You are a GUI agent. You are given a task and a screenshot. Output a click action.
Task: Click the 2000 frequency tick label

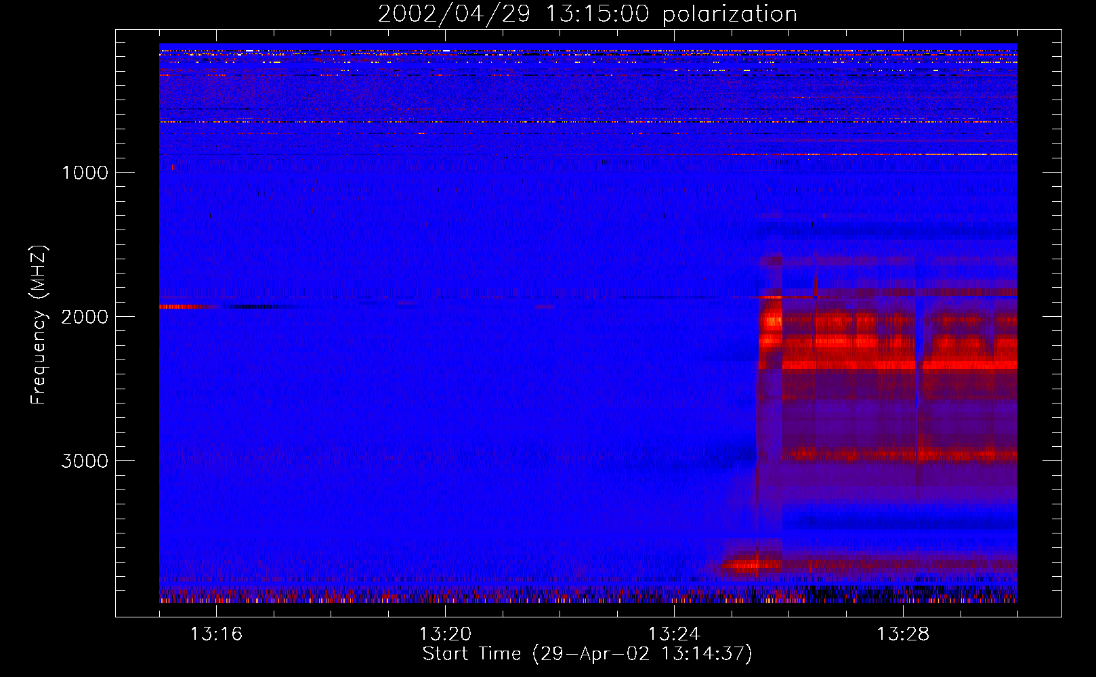pos(85,317)
